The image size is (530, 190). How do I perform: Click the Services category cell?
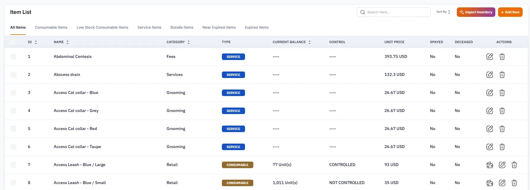click(x=174, y=74)
